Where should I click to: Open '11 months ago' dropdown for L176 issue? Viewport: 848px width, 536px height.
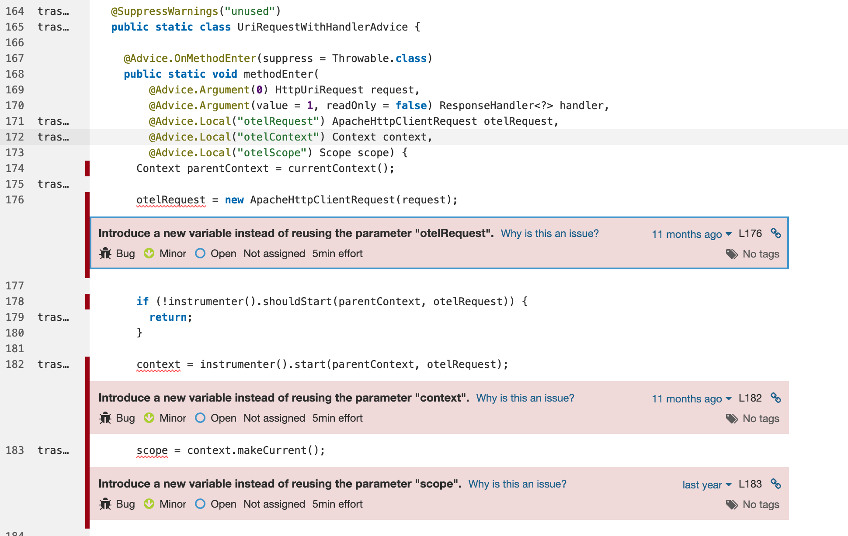pyautogui.click(x=692, y=234)
